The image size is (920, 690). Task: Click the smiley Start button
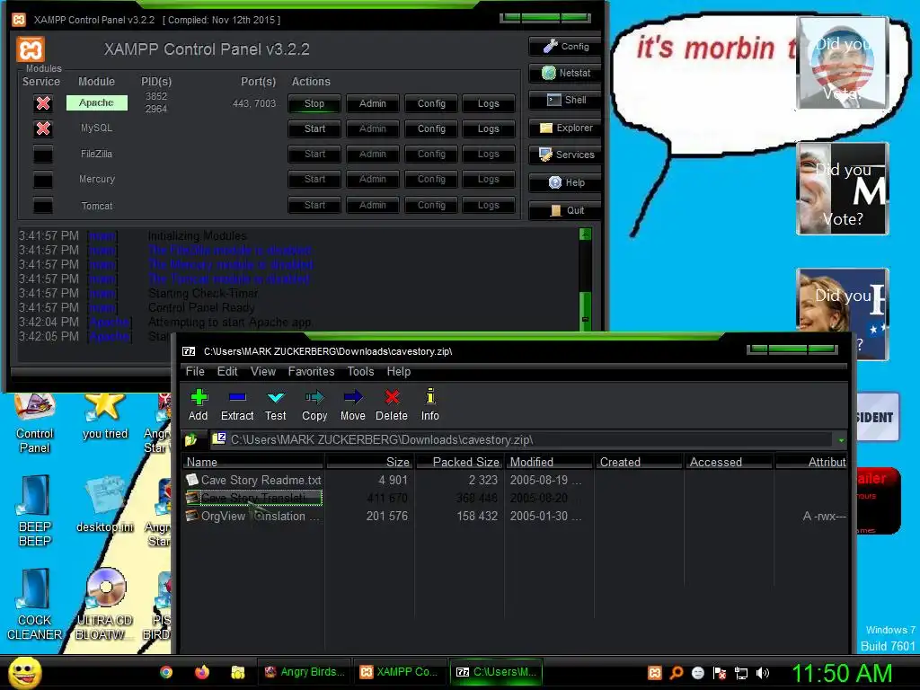tap(24, 672)
